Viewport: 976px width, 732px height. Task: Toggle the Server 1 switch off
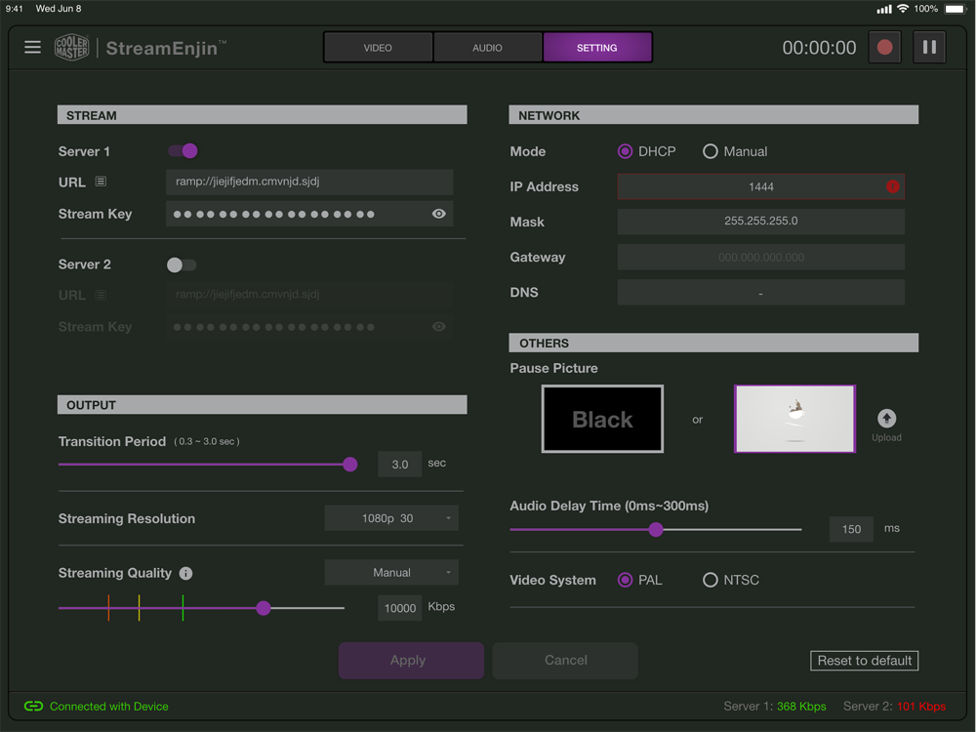click(x=183, y=150)
